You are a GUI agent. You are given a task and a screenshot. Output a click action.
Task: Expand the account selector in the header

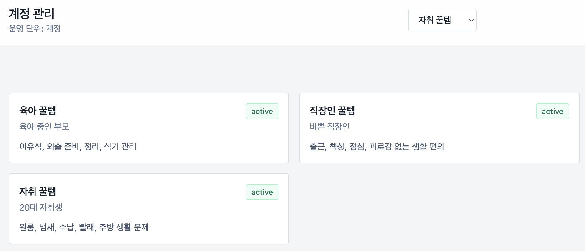tap(442, 20)
